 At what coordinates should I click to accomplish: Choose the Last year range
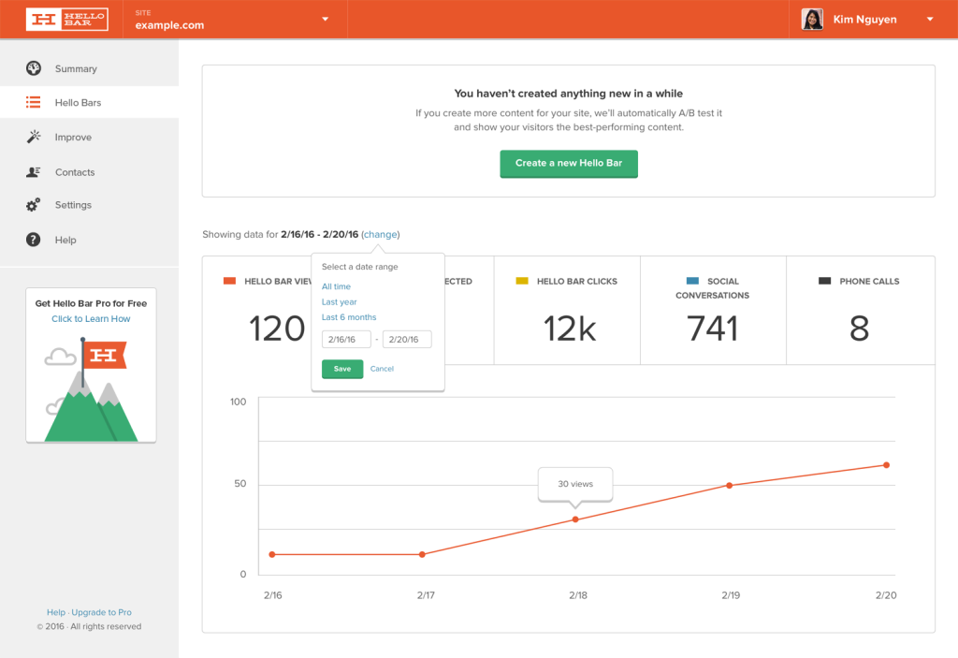point(339,301)
